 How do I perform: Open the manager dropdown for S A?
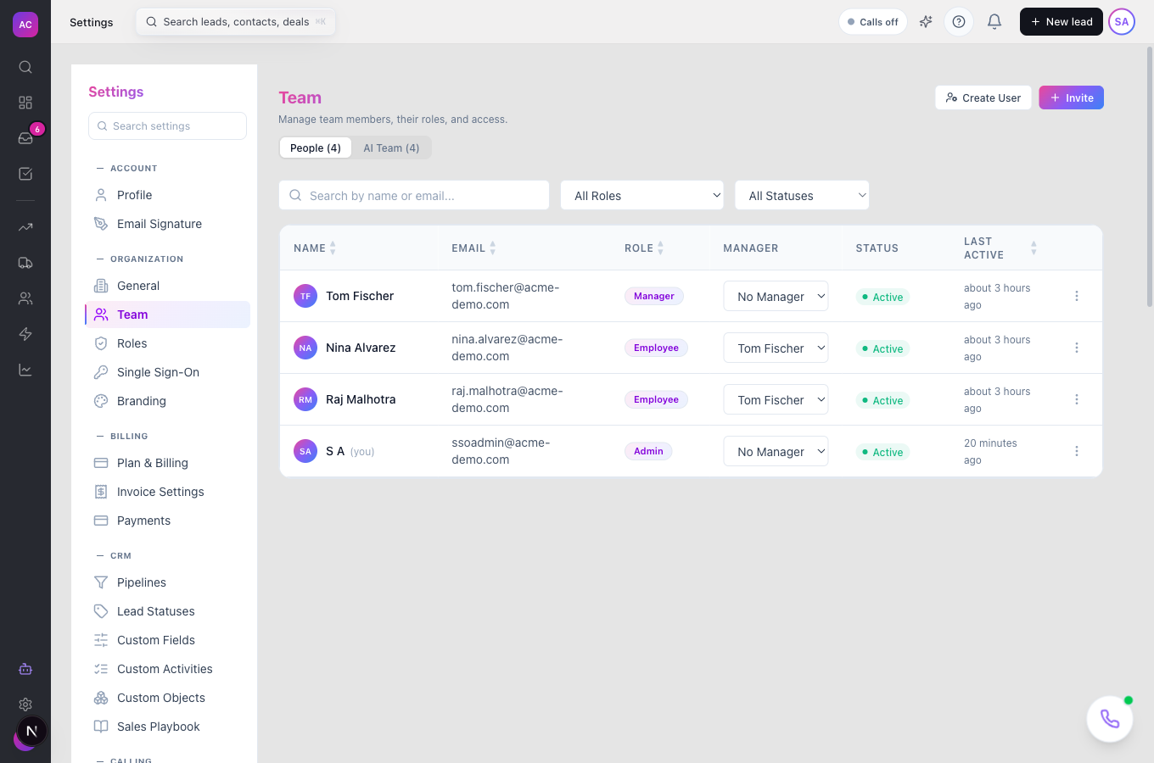click(x=776, y=451)
